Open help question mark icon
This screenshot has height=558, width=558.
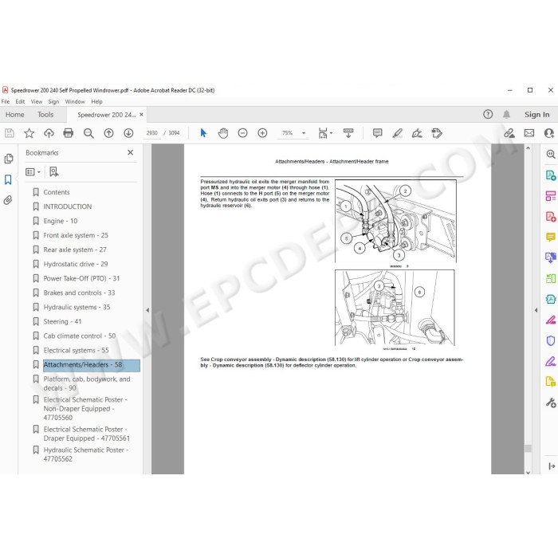tap(488, 114)
